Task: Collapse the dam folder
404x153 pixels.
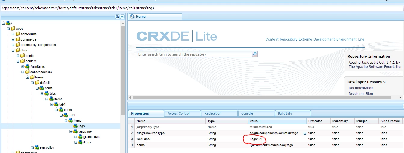Action: coord(13,50)
